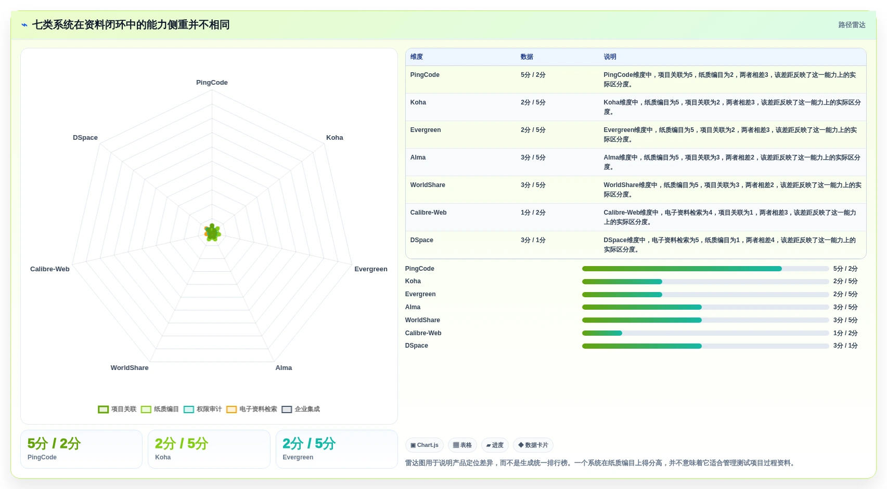Screen dimensions: 887x489
Task: Click the lightning icon beside the page title
Action: (24, 25)
